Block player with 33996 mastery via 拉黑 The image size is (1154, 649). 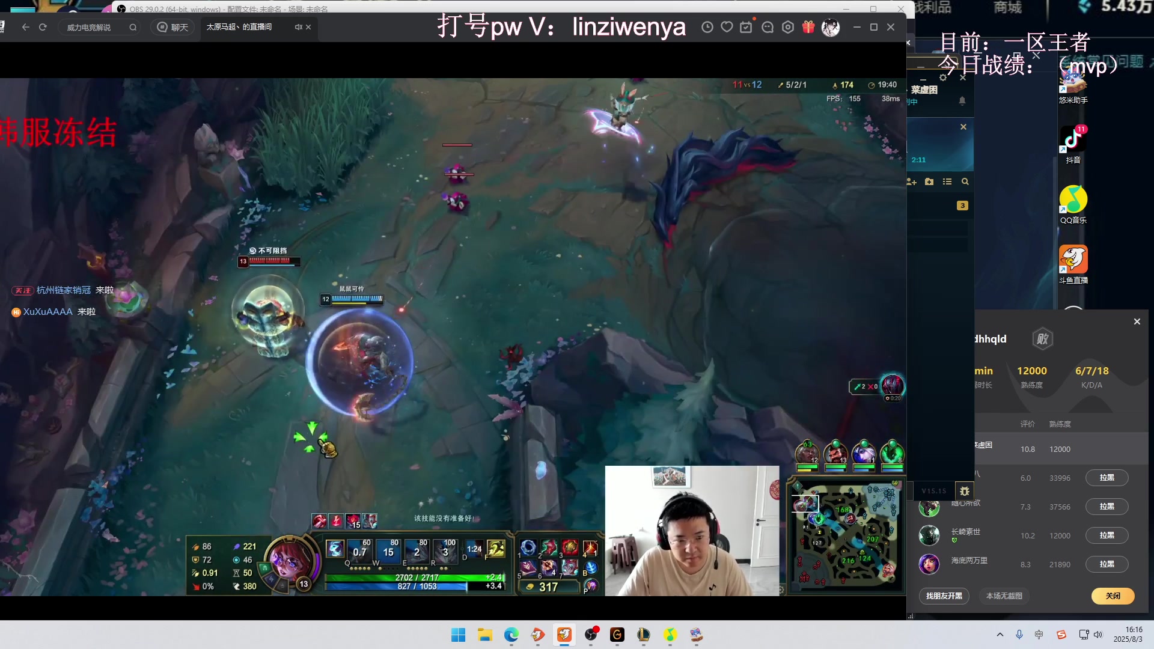tap(1107, 478)
